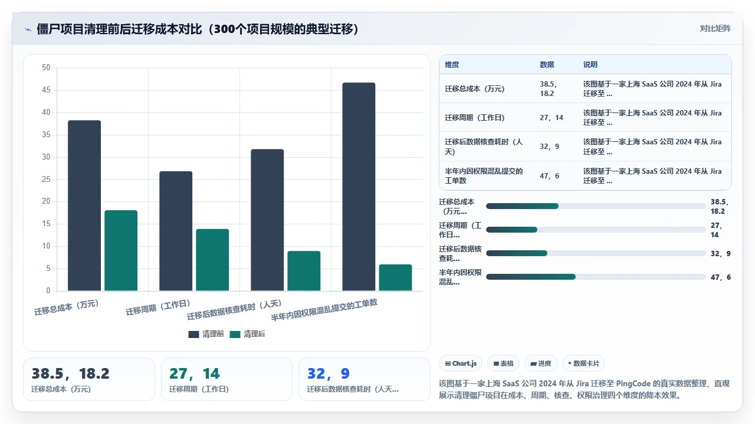The height and width of the screenshot is (424, 755).
Task: Click the Chart.js tag chip
Action: point(461,363)
